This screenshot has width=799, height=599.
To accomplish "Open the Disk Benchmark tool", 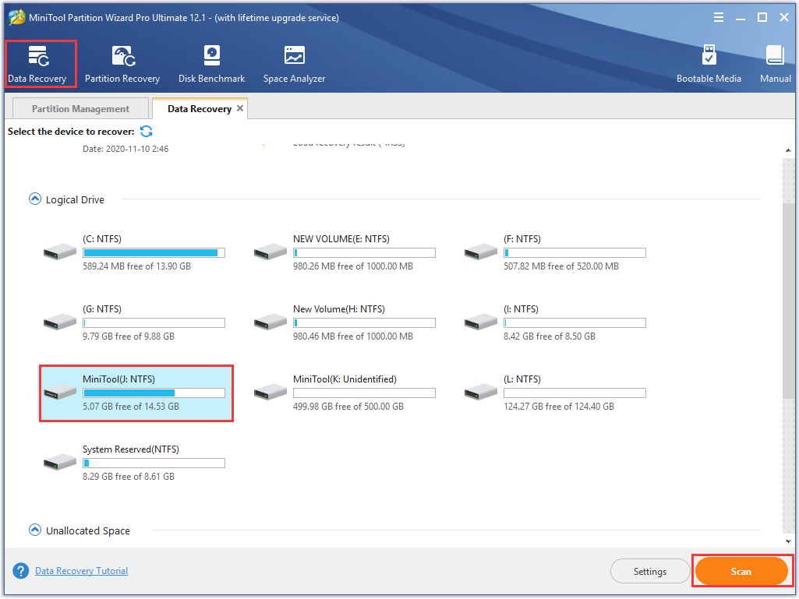I will 211,64.
